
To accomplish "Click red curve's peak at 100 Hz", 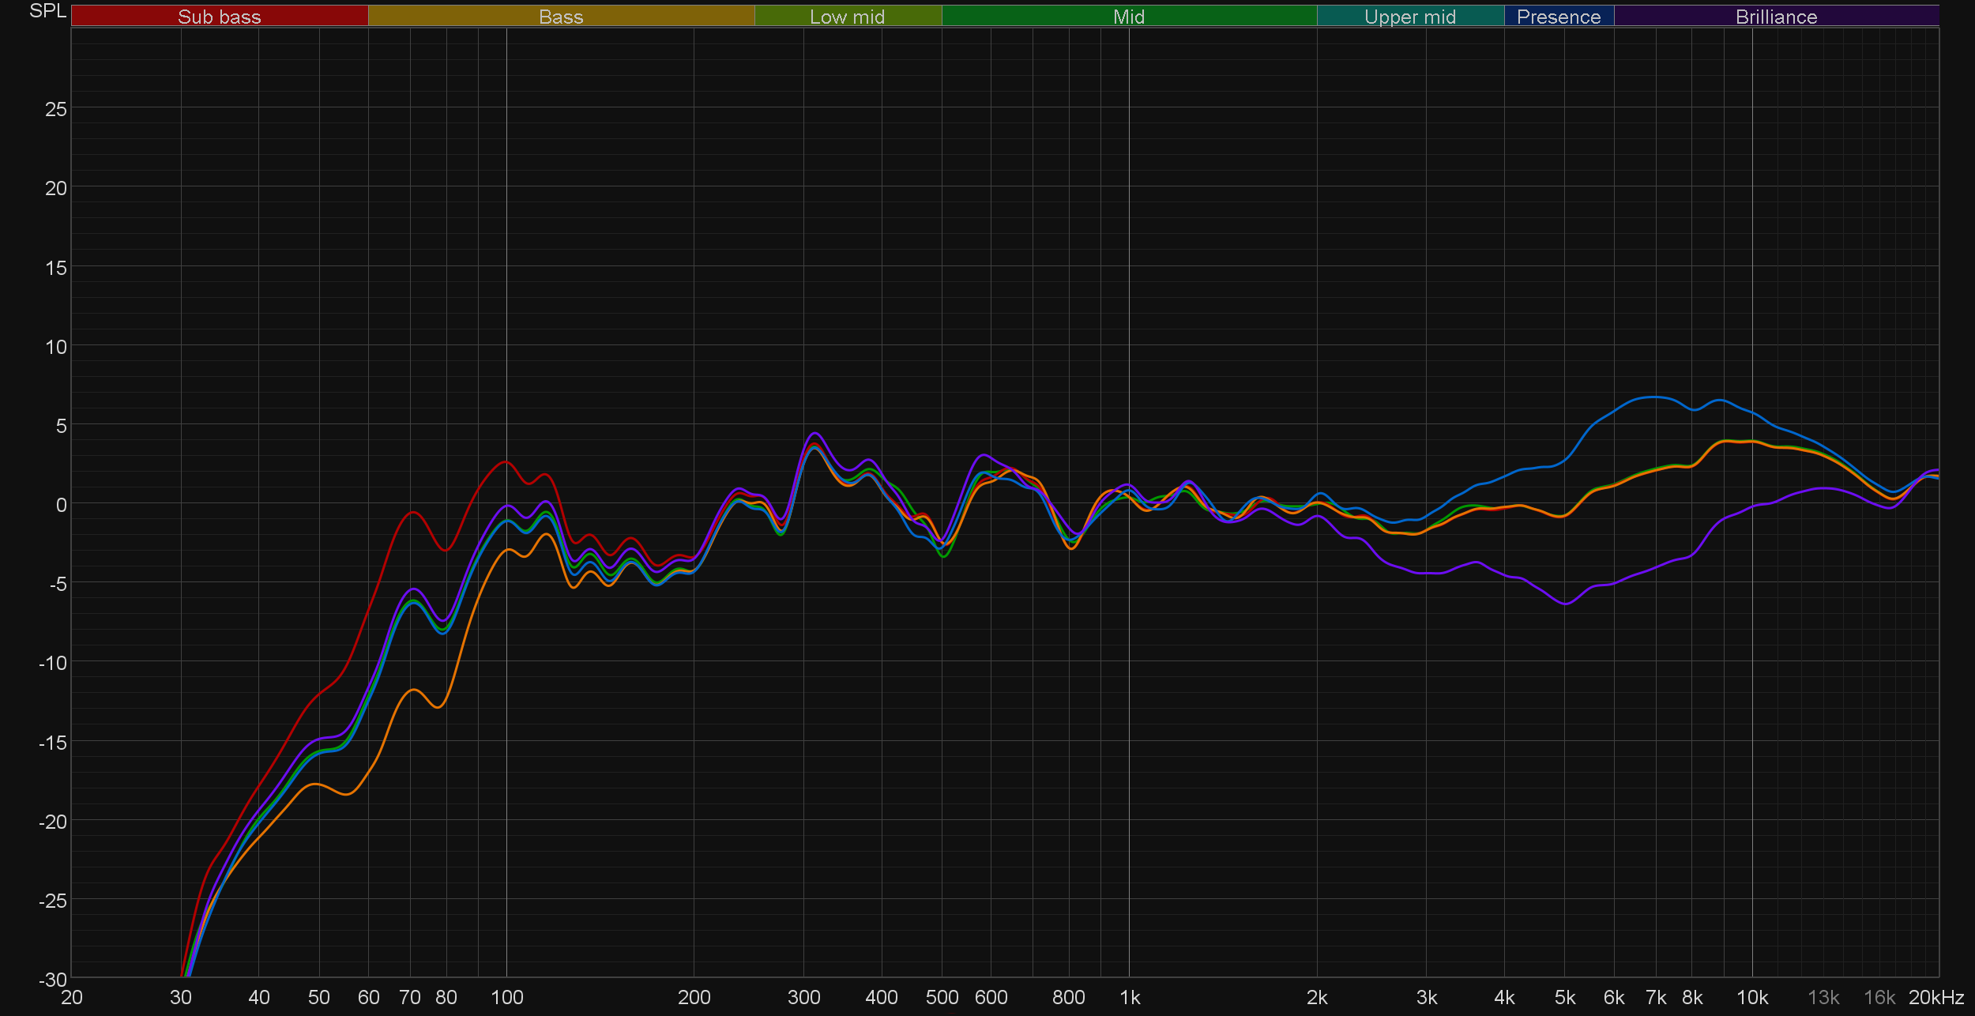I will click(506, 461).
